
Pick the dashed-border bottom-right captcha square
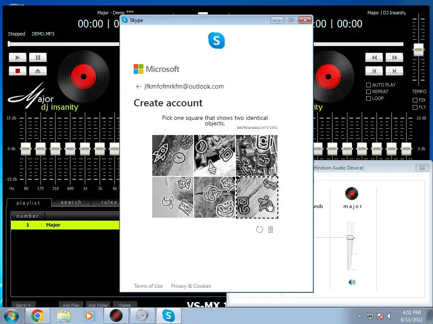coord(257,197)
